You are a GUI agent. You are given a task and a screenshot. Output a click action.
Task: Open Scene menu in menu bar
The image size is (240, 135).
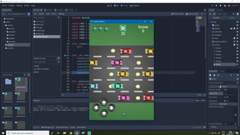tap(4, 6)
